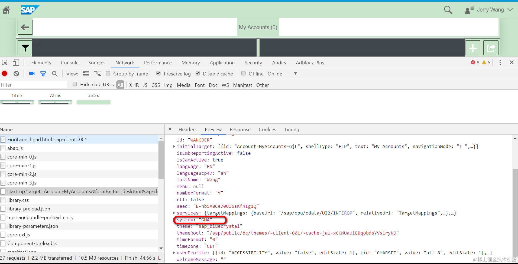Clear the network log
Screen dimensions: 518x264
click(x=16, y=74)
